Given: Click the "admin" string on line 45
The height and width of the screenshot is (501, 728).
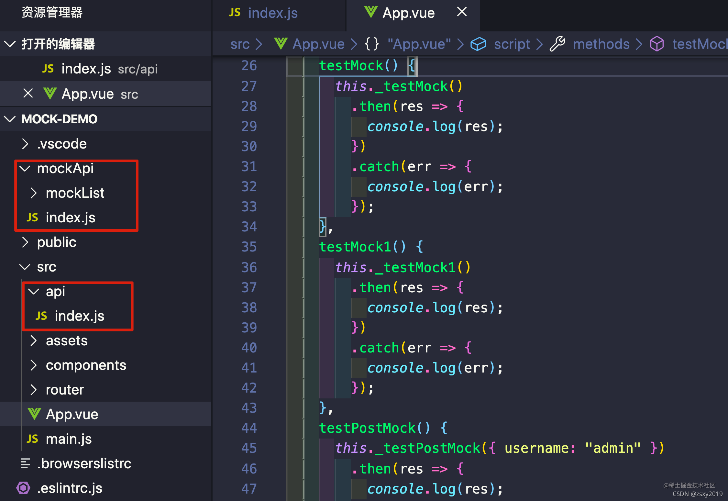Looking at the screenshot, I should 613,449.
